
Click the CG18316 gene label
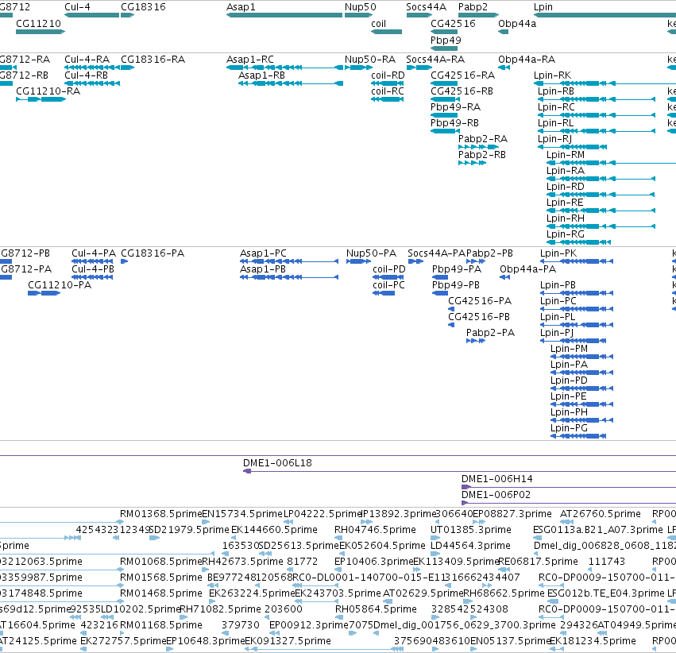point(143,7)
